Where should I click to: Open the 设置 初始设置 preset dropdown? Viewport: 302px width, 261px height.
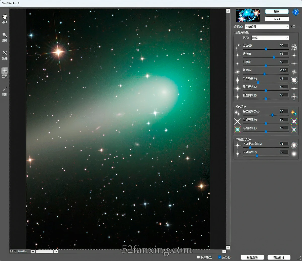click(x=267, y=27)
